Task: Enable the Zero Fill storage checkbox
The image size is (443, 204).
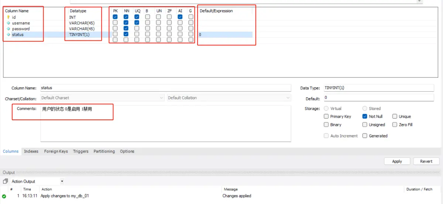Action: click(395, 125)
